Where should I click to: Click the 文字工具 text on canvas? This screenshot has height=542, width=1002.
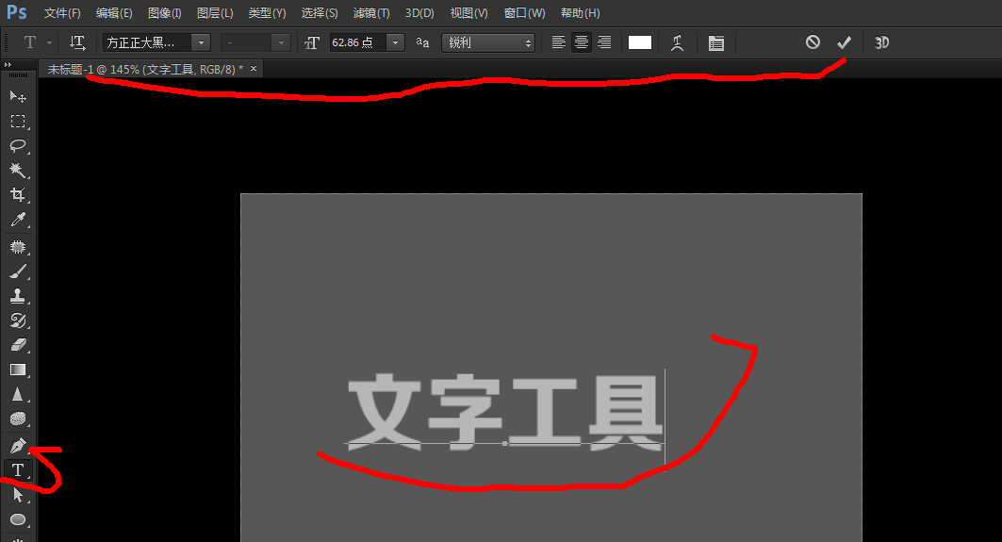(x=505, y=412)
